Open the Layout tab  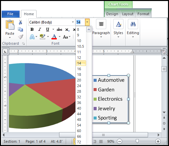[128, 14]
